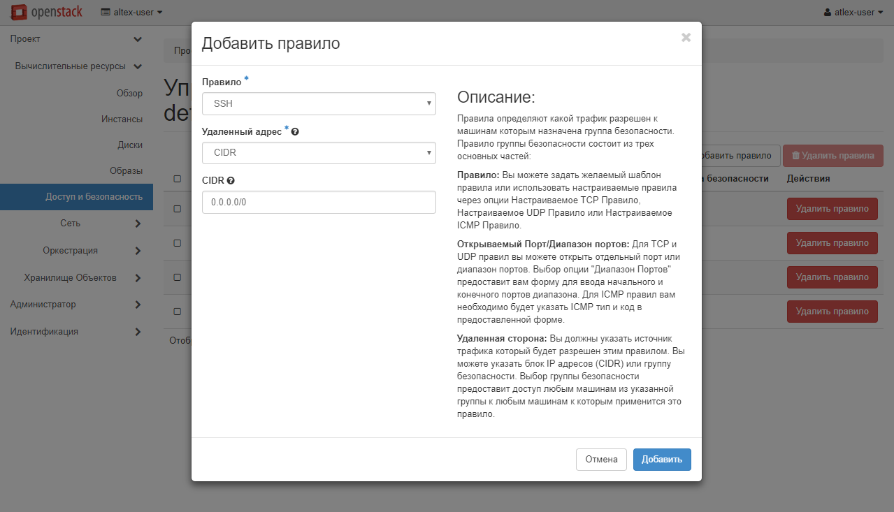
Task: Click the help icon beside Удаленный адрес
Action: [x=295, y=131]
